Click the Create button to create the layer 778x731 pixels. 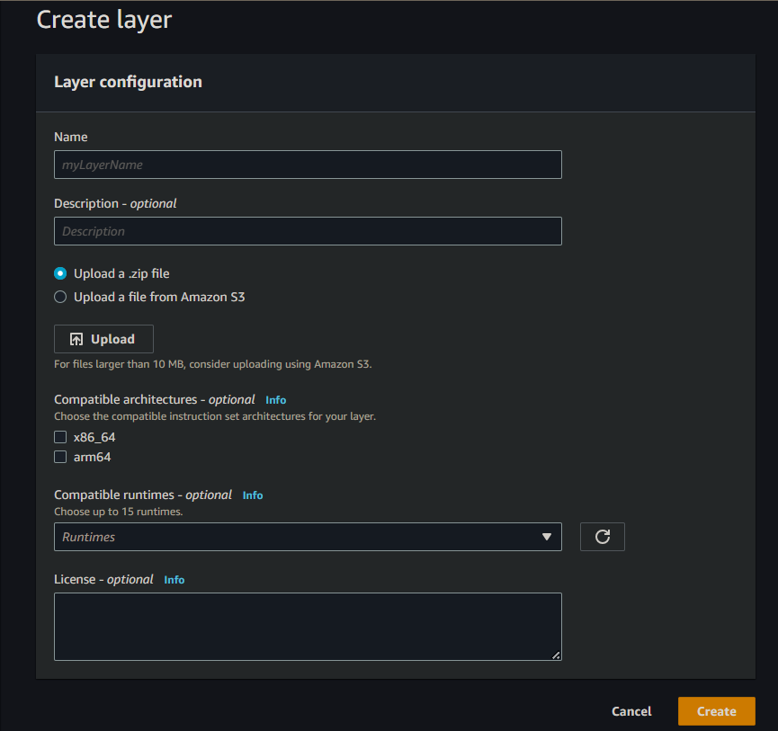[716, 710]
